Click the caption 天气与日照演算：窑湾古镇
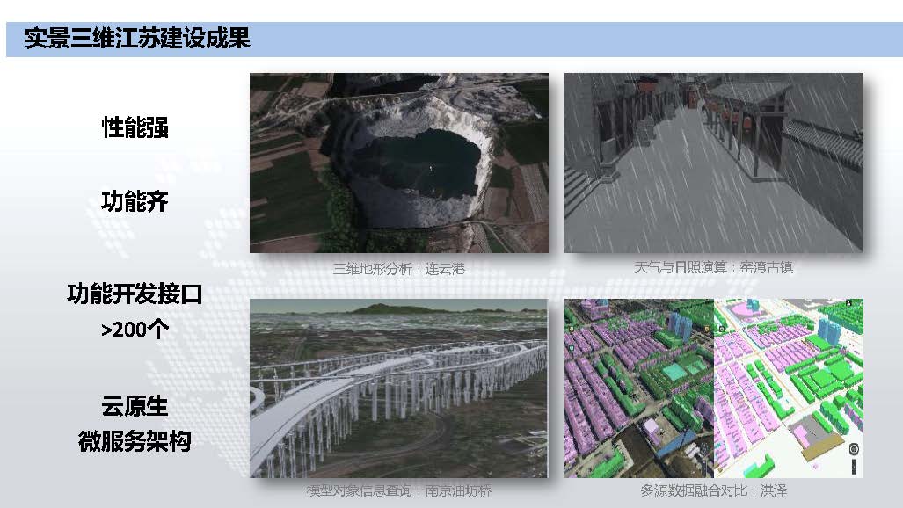 pos(713,267)
